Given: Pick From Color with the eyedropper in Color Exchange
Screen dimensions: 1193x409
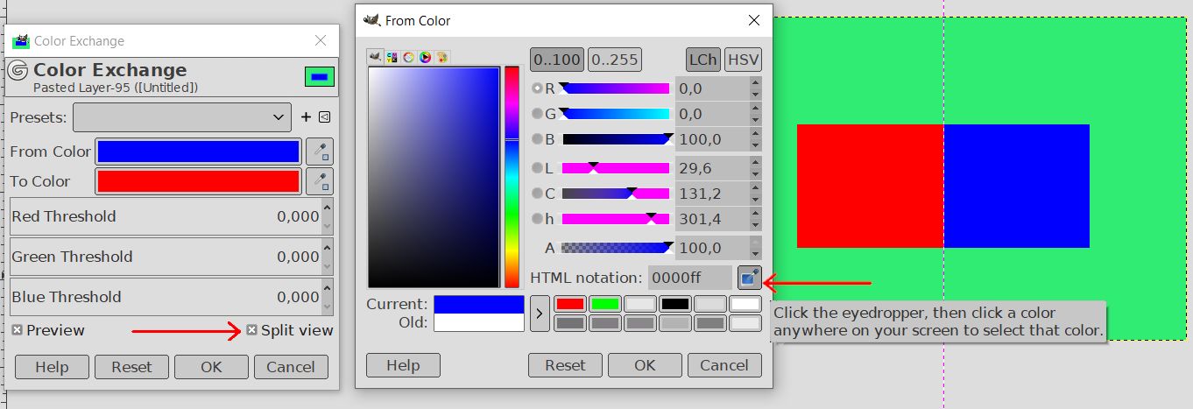Looking at the screenshot, I should 319,152.
